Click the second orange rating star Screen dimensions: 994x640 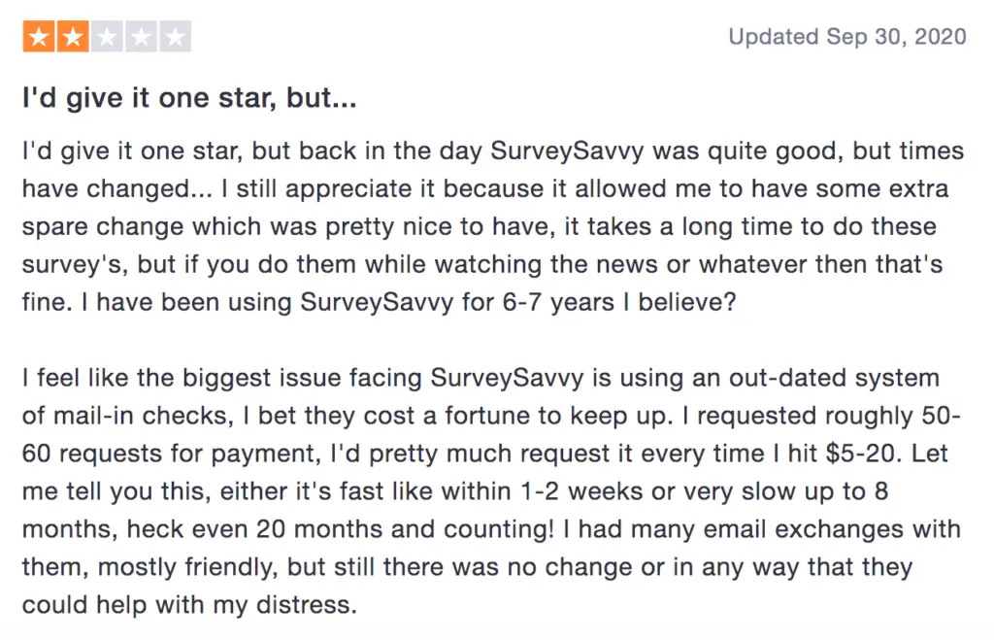(73, 37)
